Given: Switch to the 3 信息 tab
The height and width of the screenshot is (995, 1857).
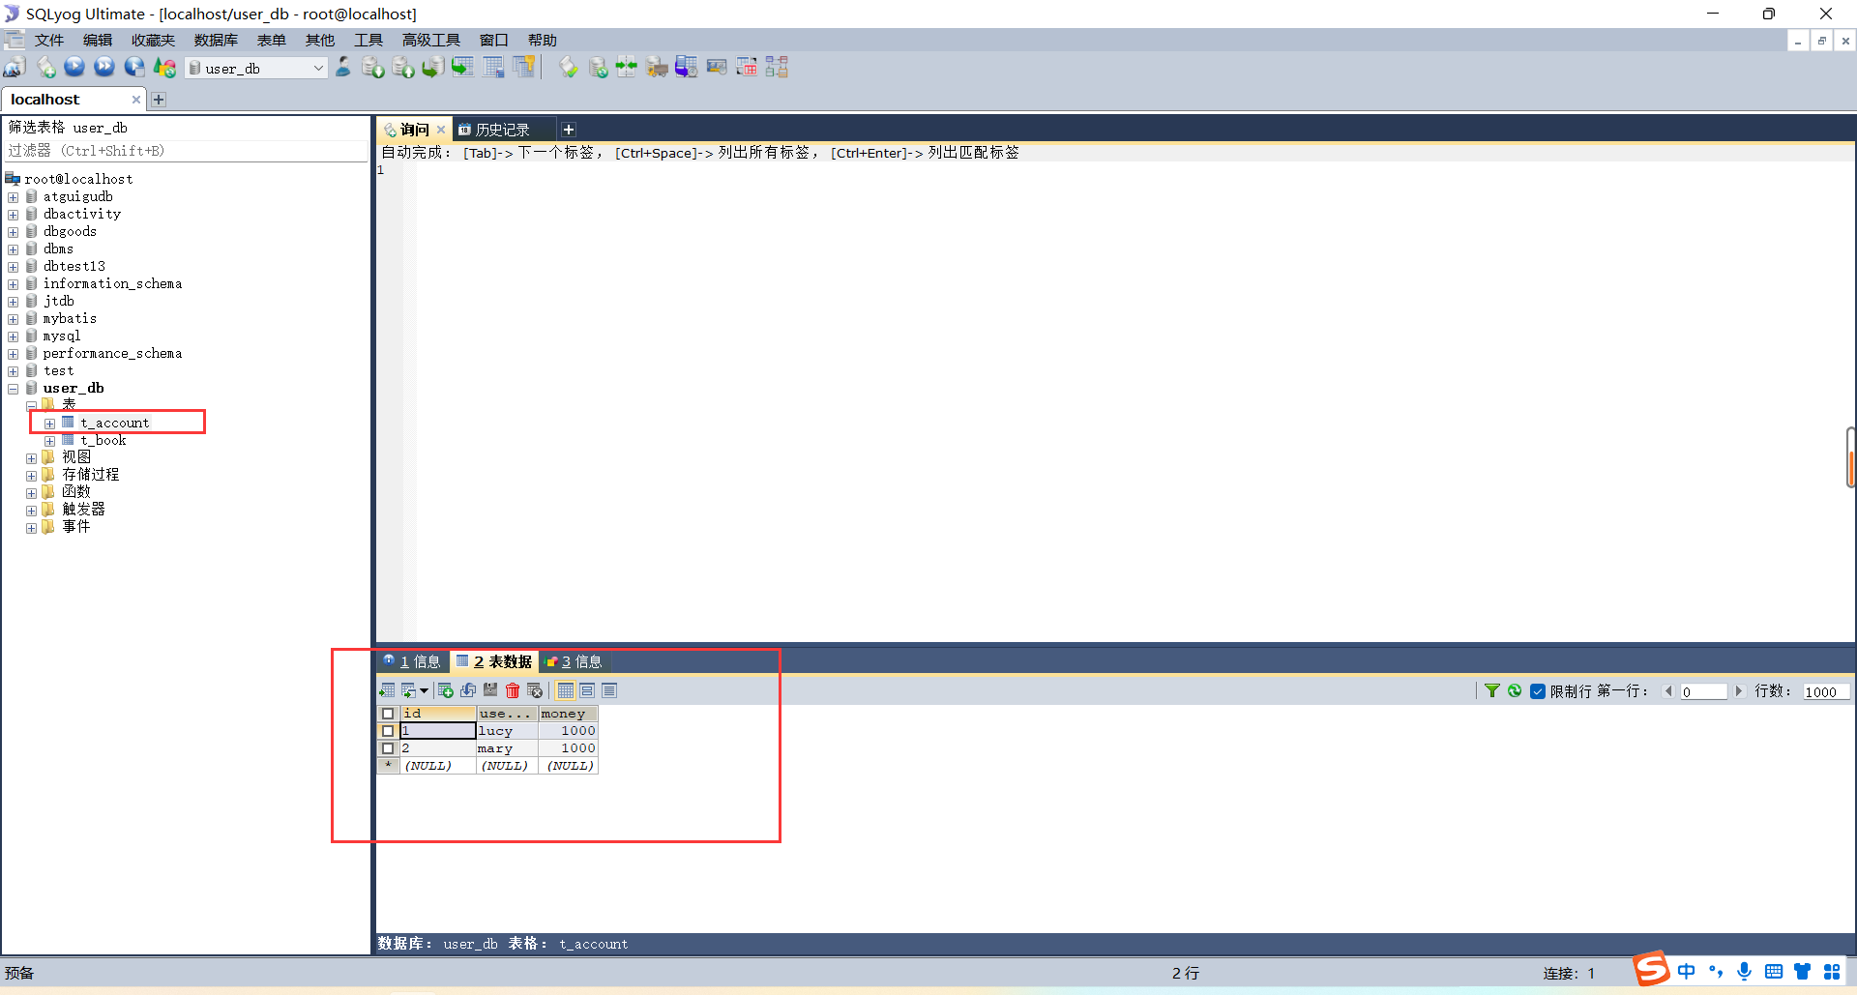Looking at the screenshot, I should pos(575,661).
